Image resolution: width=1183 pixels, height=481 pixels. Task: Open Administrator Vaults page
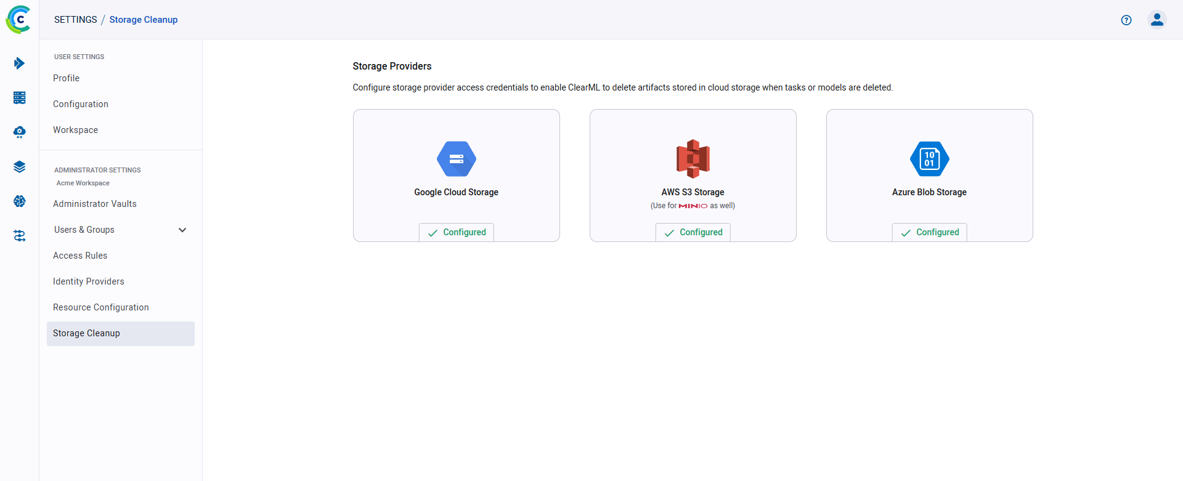pyautogui.click(x=95, y=204)
